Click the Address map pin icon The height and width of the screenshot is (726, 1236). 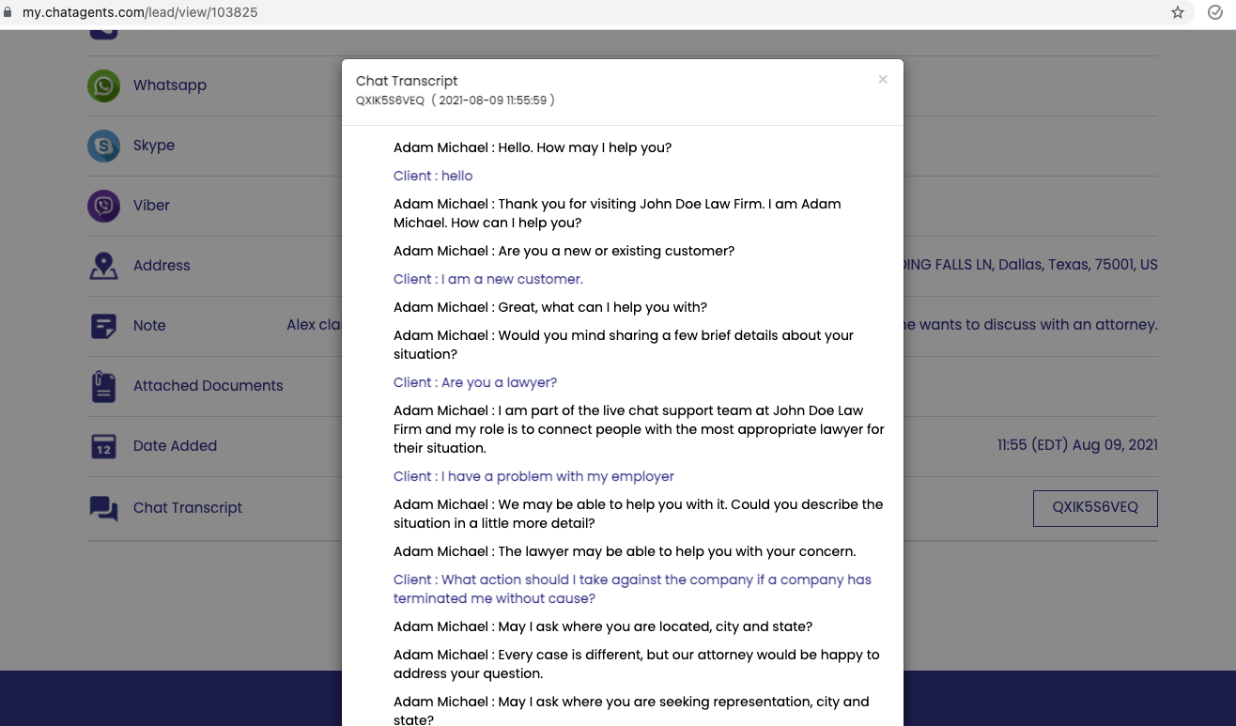click(x=103, y=266)
